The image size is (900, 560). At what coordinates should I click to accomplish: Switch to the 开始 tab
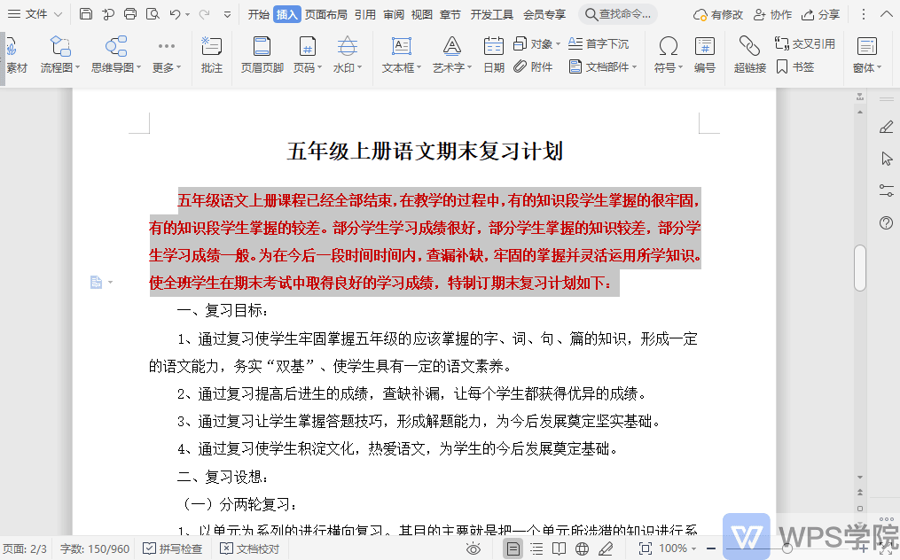tap(258, 14)
